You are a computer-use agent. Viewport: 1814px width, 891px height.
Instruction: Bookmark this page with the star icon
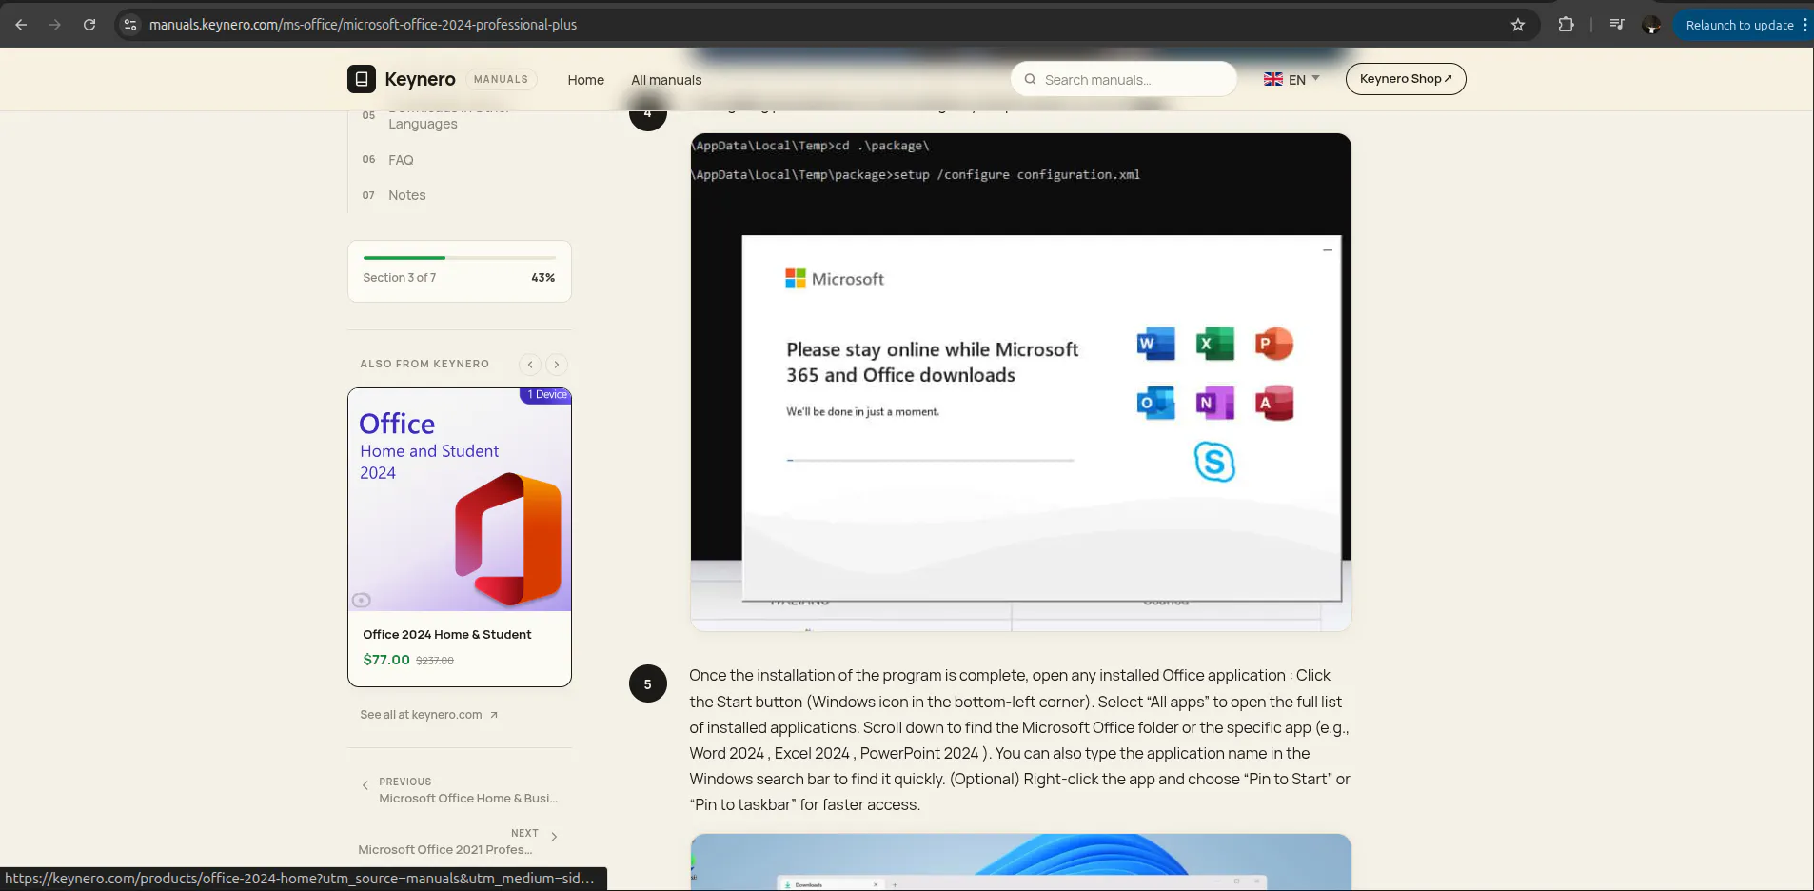[x=1518, y=25]
